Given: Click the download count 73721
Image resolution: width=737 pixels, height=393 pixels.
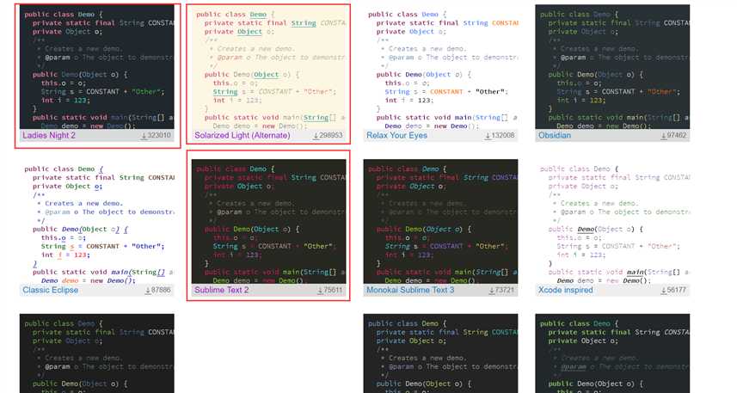Looking at the screenshot, I should pos(505,290).
